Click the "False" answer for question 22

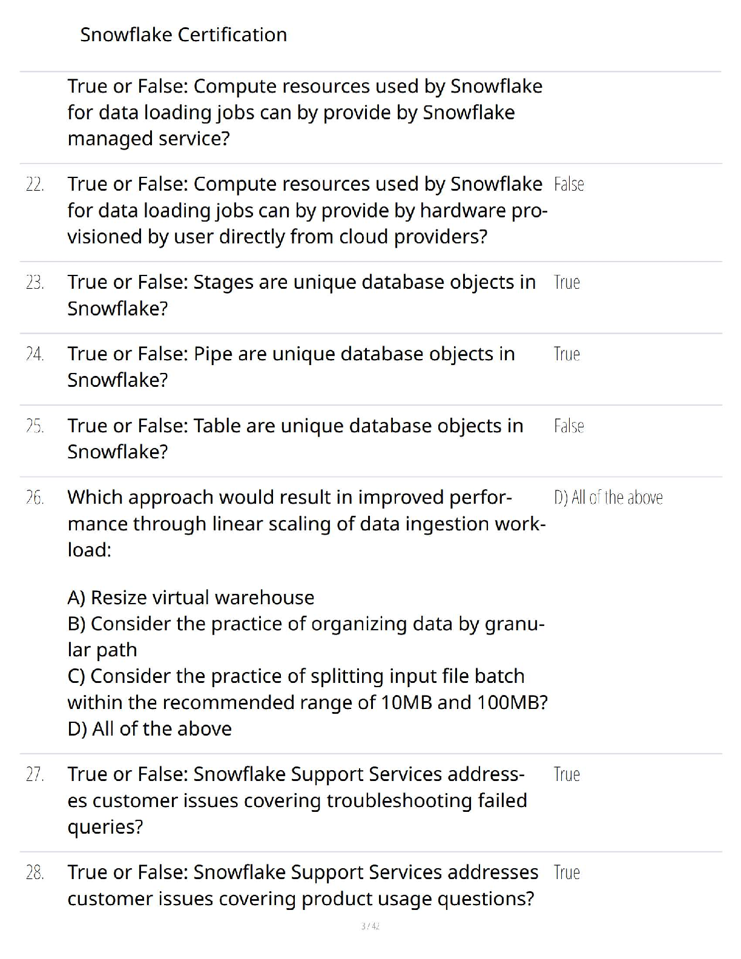click(568, 184)
